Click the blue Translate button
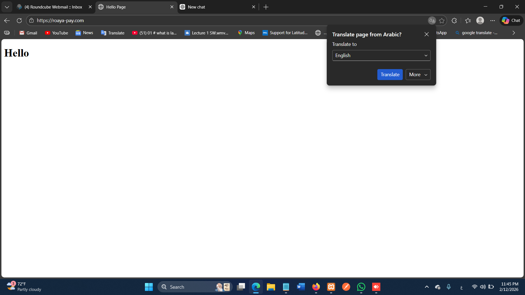The height and width of the screenshot is (295, 525). pos(390,75)
